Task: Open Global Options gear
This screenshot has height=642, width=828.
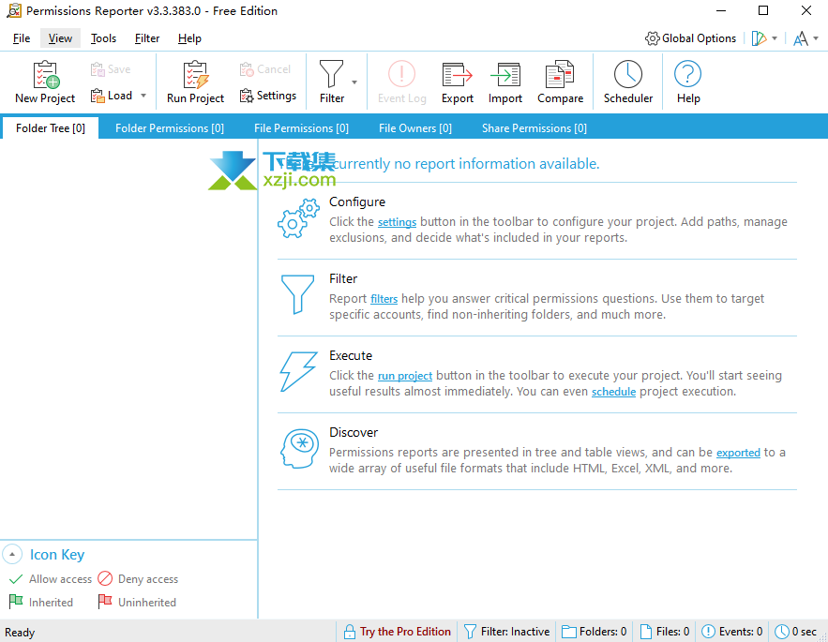Action: click(691, 38)
